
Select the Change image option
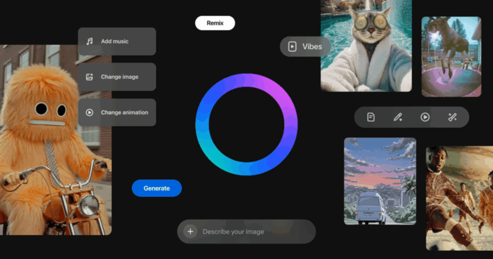tap(117, 77)
